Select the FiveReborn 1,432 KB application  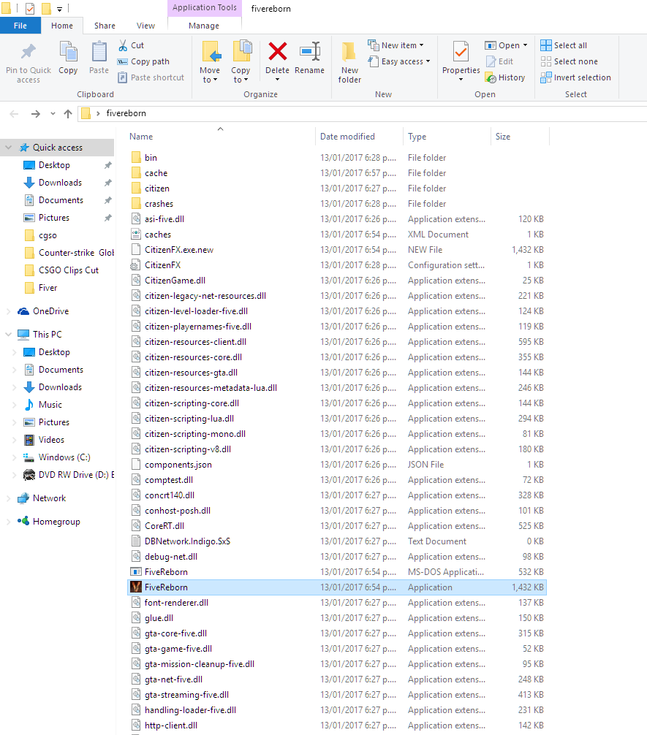(337, 587)
